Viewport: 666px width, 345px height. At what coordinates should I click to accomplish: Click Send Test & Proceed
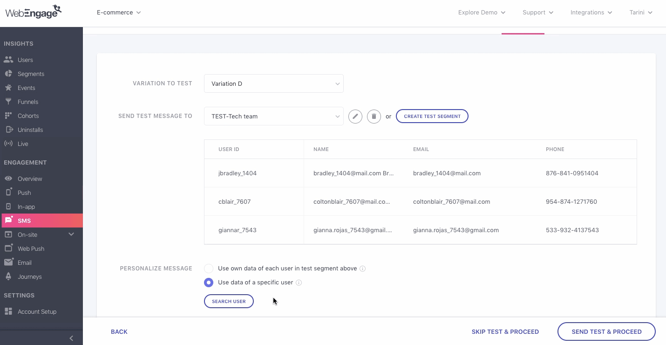pyautogui.click(x=606, y=332)
